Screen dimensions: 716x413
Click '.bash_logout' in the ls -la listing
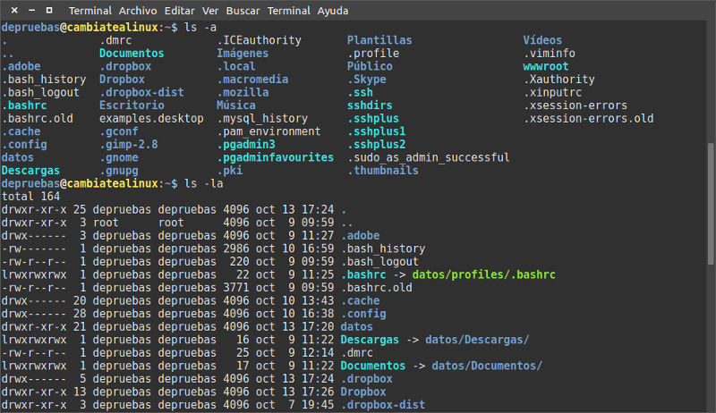point(379,262)
